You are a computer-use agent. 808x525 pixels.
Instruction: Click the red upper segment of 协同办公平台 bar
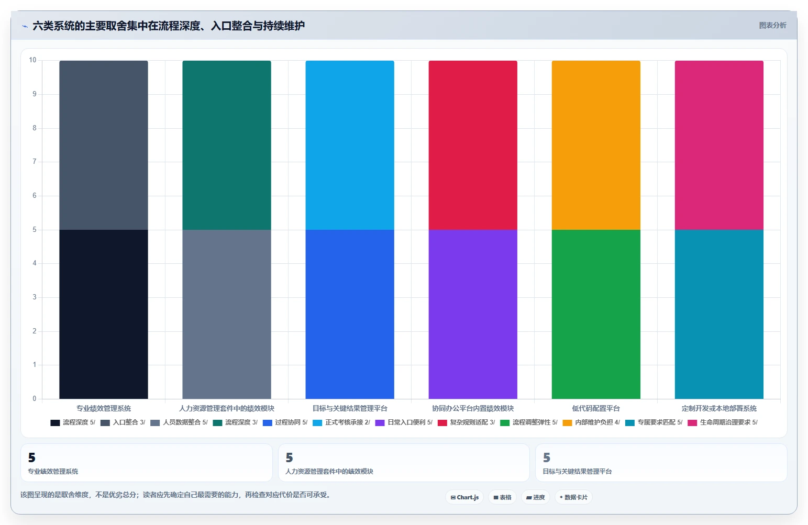click(473, 145)
